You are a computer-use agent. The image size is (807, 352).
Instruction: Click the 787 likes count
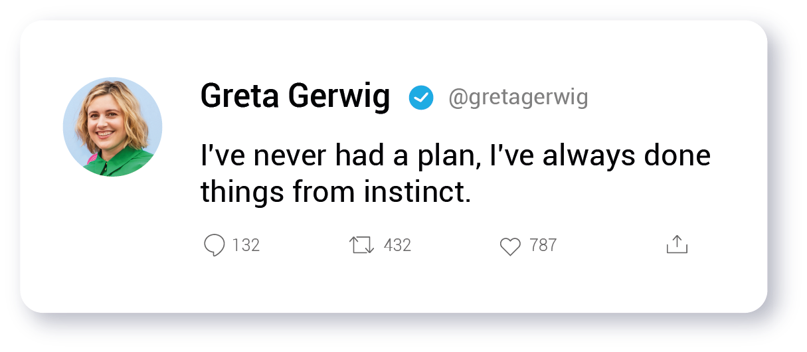pyautogui.click(x=543, y=245)
